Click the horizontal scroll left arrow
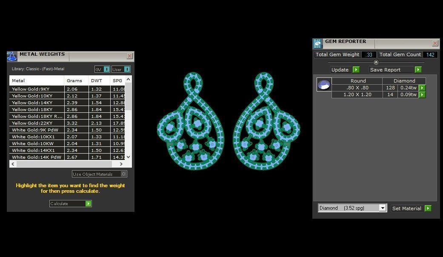The width and height of the screenshot is (443, 257). click(x=13, y=164)
